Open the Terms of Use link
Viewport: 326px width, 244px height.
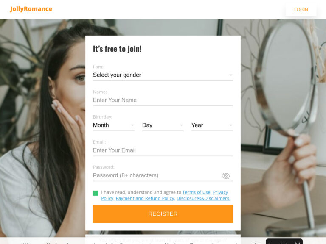pyautogui.click(x=197, y=192)
